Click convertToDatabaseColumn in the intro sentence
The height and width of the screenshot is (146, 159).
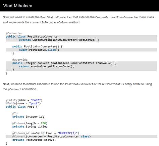pos(49,22)
